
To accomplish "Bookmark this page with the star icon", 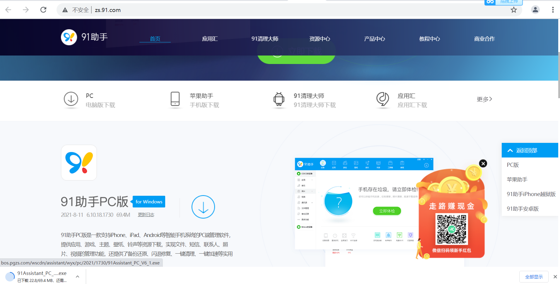I will 514,10.
